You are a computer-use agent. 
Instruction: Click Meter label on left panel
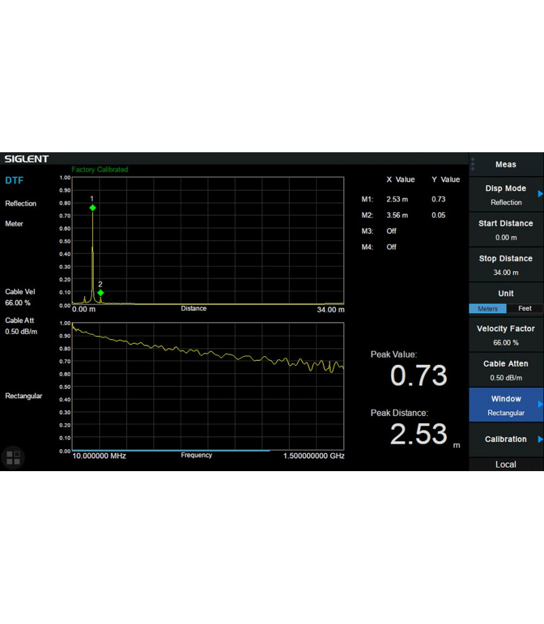14,223
